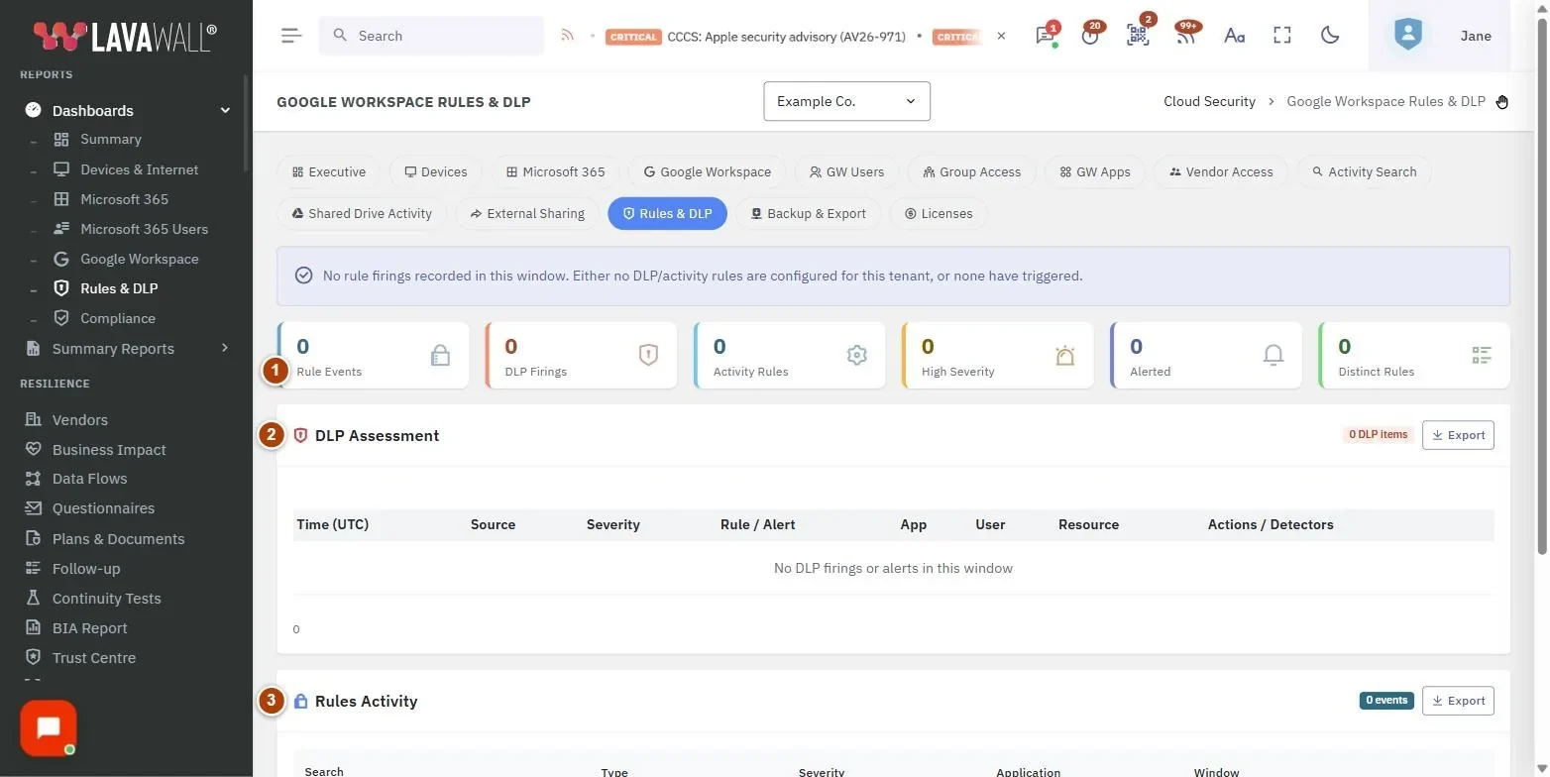The image size is (1550, 777).
Task: Switch to the Activity Search tab
Action: [1364, 171]
